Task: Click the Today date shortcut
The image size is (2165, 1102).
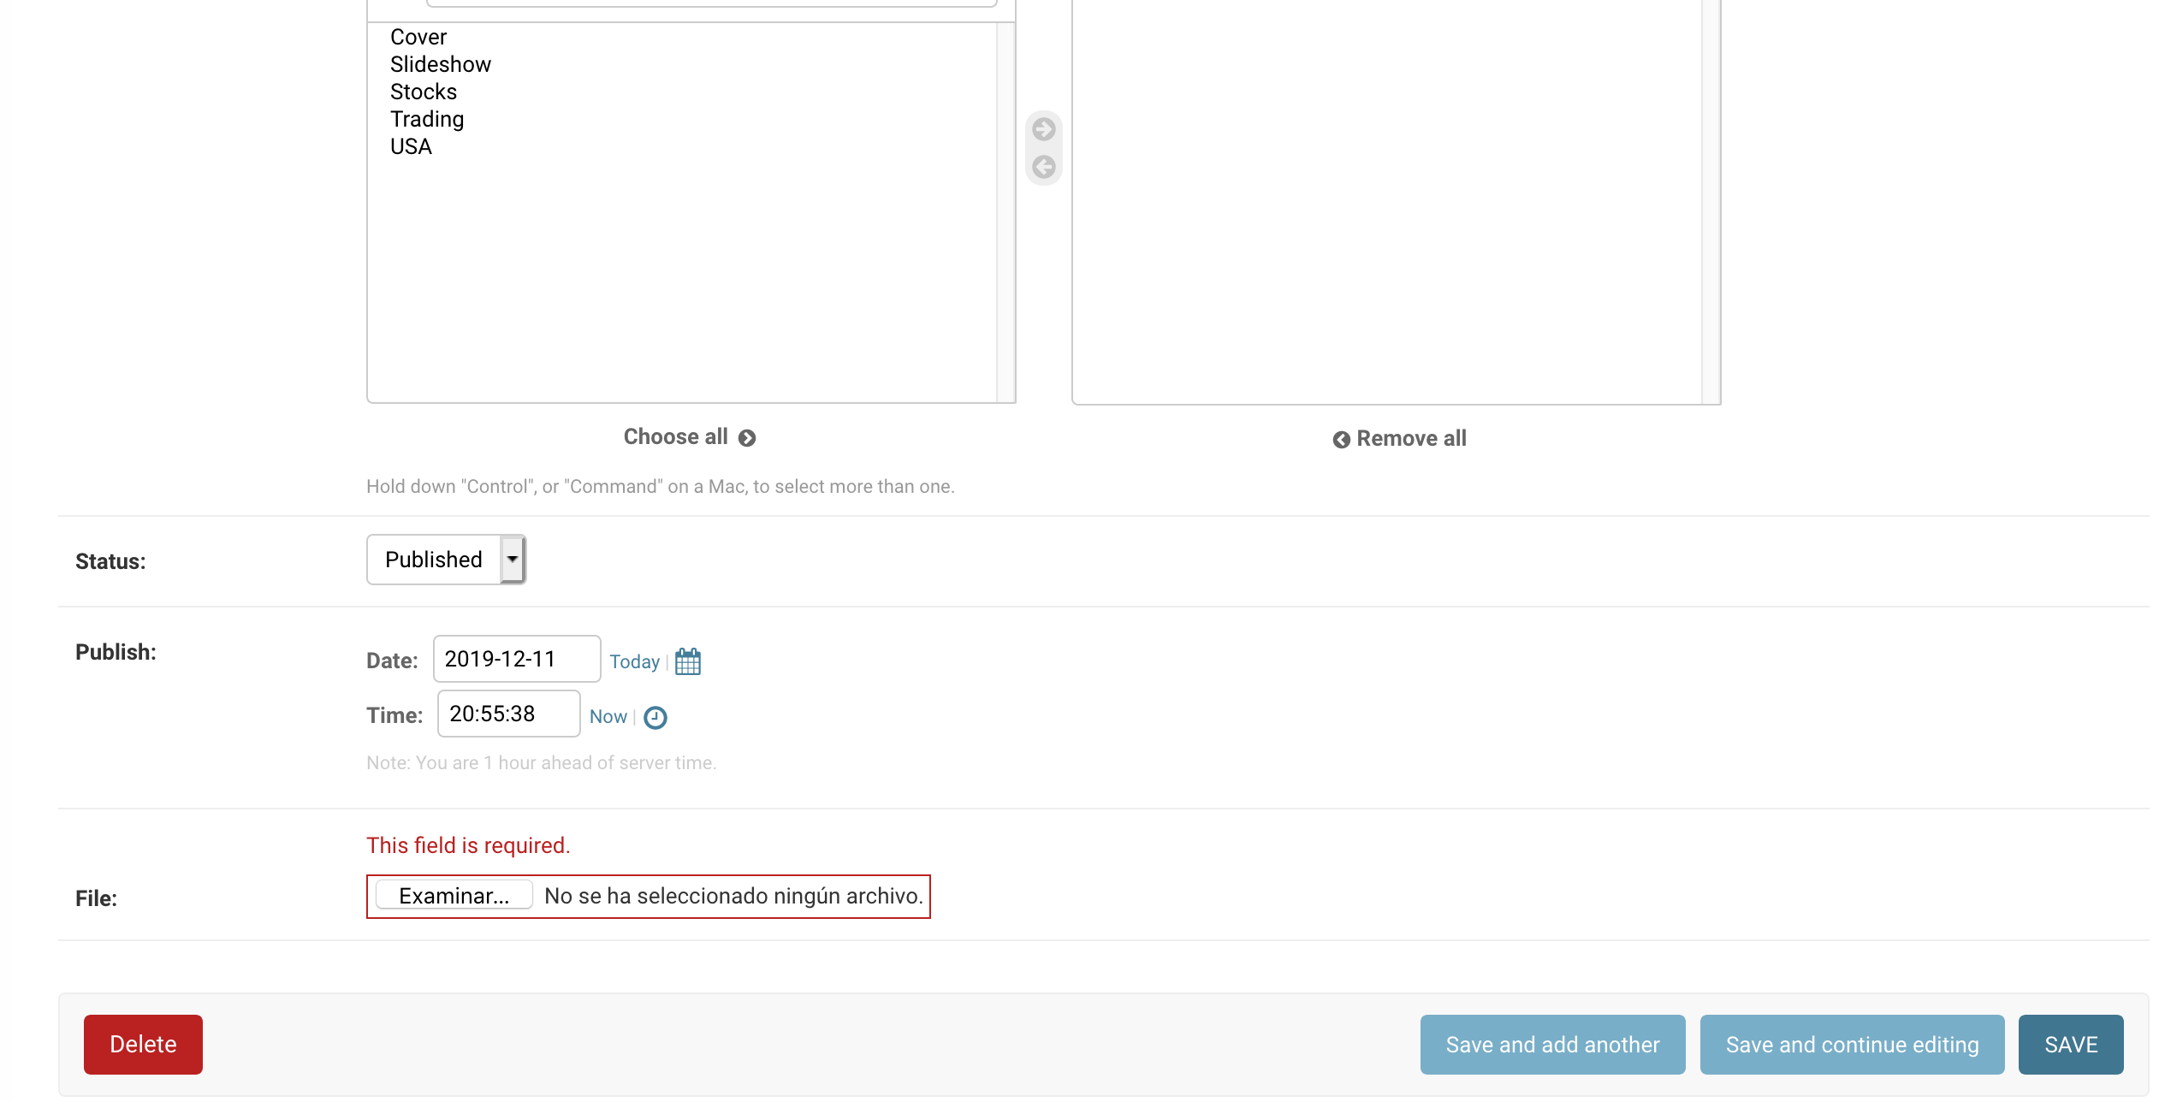Action: click(x=634, y=661)
